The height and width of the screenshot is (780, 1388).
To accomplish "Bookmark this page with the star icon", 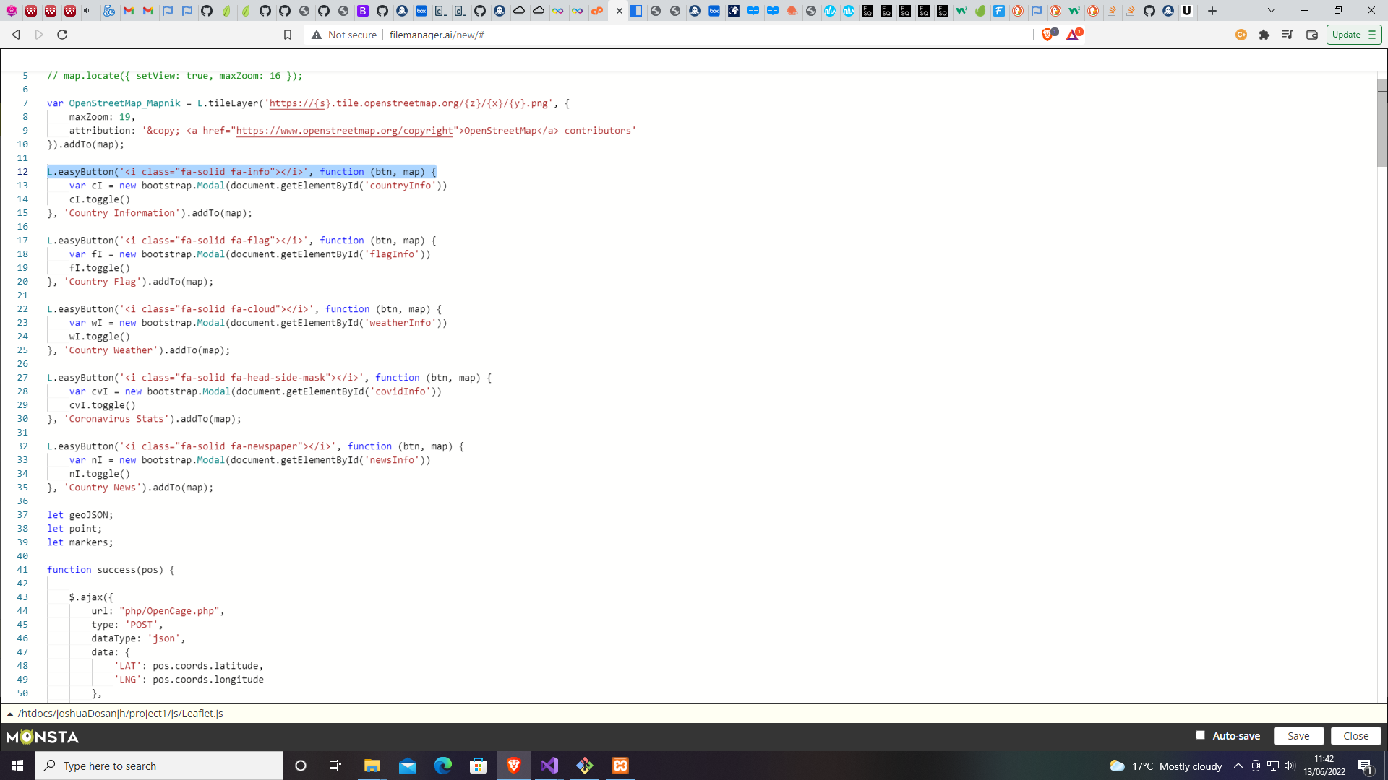I will point(287,34).
